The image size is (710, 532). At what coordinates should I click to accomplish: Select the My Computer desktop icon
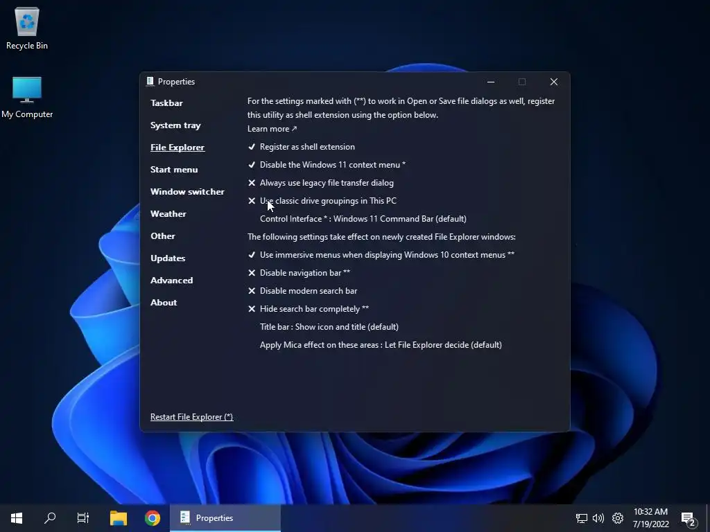click(x=27, y=97)
